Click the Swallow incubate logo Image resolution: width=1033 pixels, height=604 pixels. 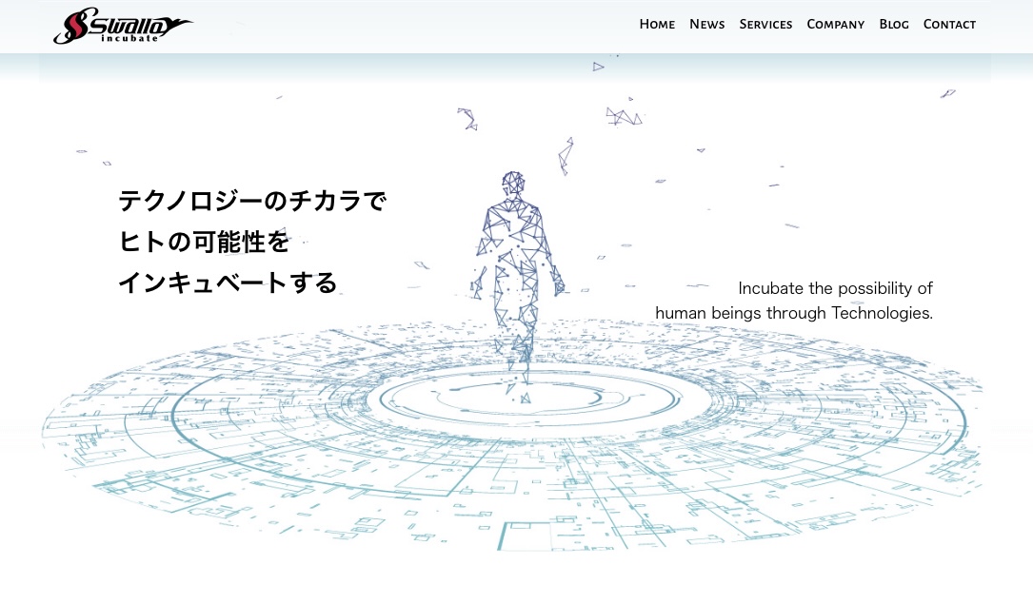tap(124, 25)
